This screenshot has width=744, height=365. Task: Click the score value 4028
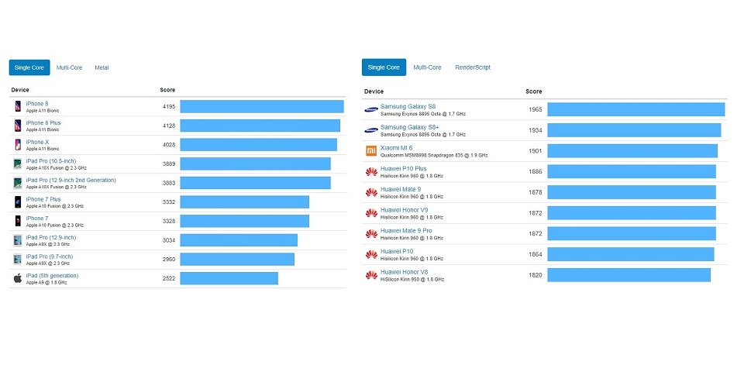pyautogui.click(x=168, y=145)
